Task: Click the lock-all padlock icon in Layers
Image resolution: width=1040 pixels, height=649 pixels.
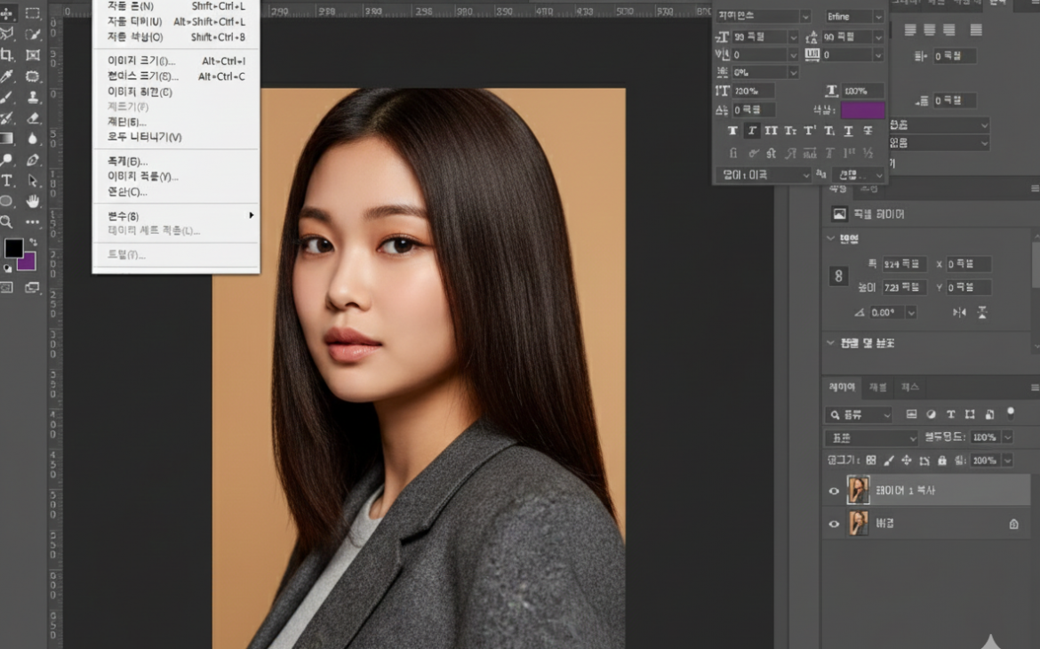Action: pyautogui.click(x=942, y=461)
